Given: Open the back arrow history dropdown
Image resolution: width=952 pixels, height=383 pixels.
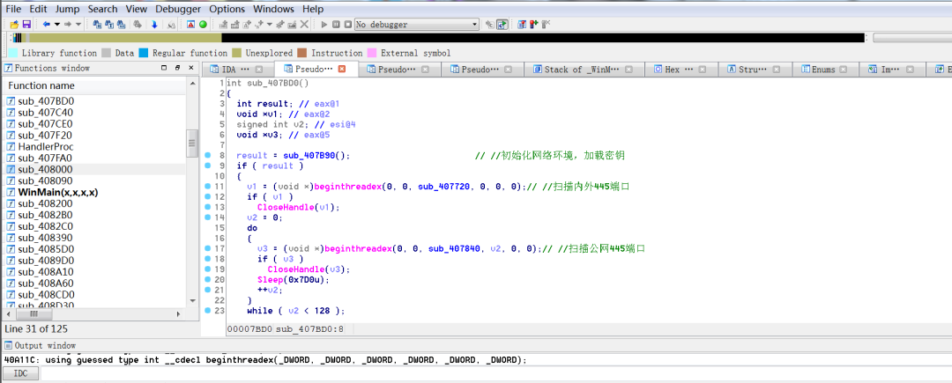Looking at the screenshot, I should click(56, 24).
